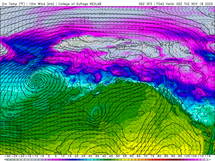215x161 pixels.
Task: Click the 30 temperature scale label
Action: click(x=90, y=156)
